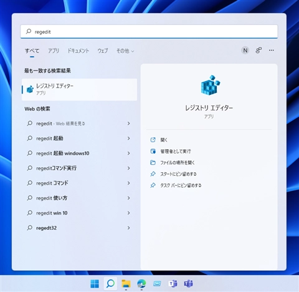Open the first Teams icon on taskbar
The image size is (299, 292).
coord(173,283)
